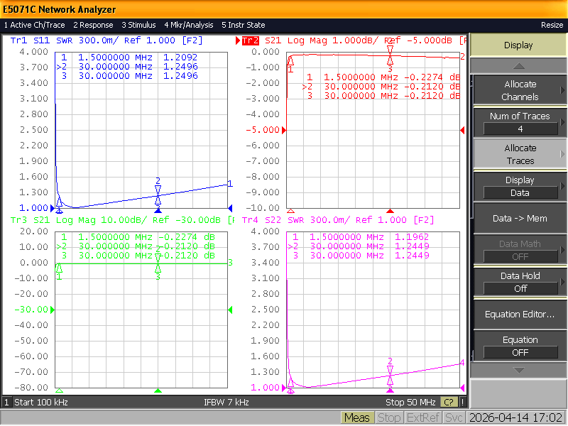Click marker 1 on Tr3 green trace
568x426 pixels.
click(x=59, y=268)
